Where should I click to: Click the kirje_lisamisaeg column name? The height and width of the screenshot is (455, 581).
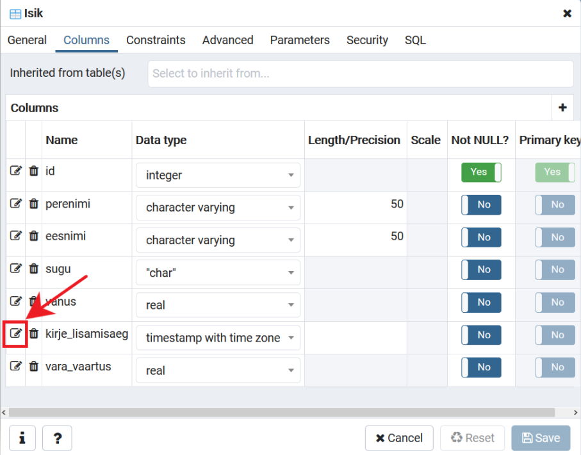point(86,334)
